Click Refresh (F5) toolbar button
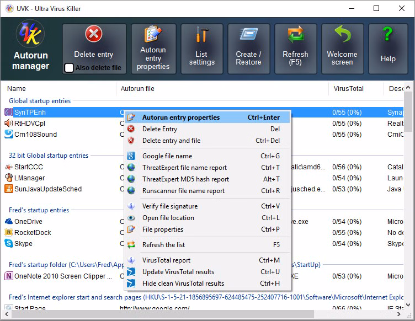Image resolution: width=415 pixels, height=321 pixels. [x=295, y=49]
